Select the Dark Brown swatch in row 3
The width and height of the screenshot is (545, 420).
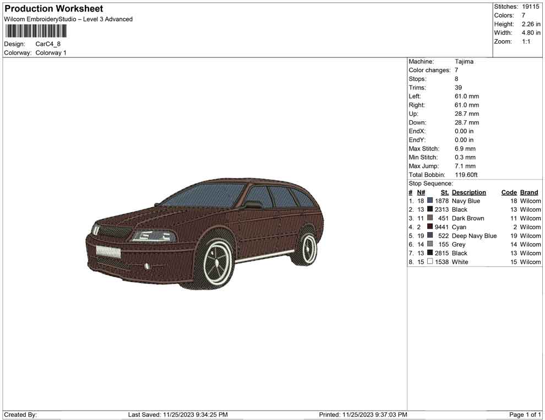point(430,218)
